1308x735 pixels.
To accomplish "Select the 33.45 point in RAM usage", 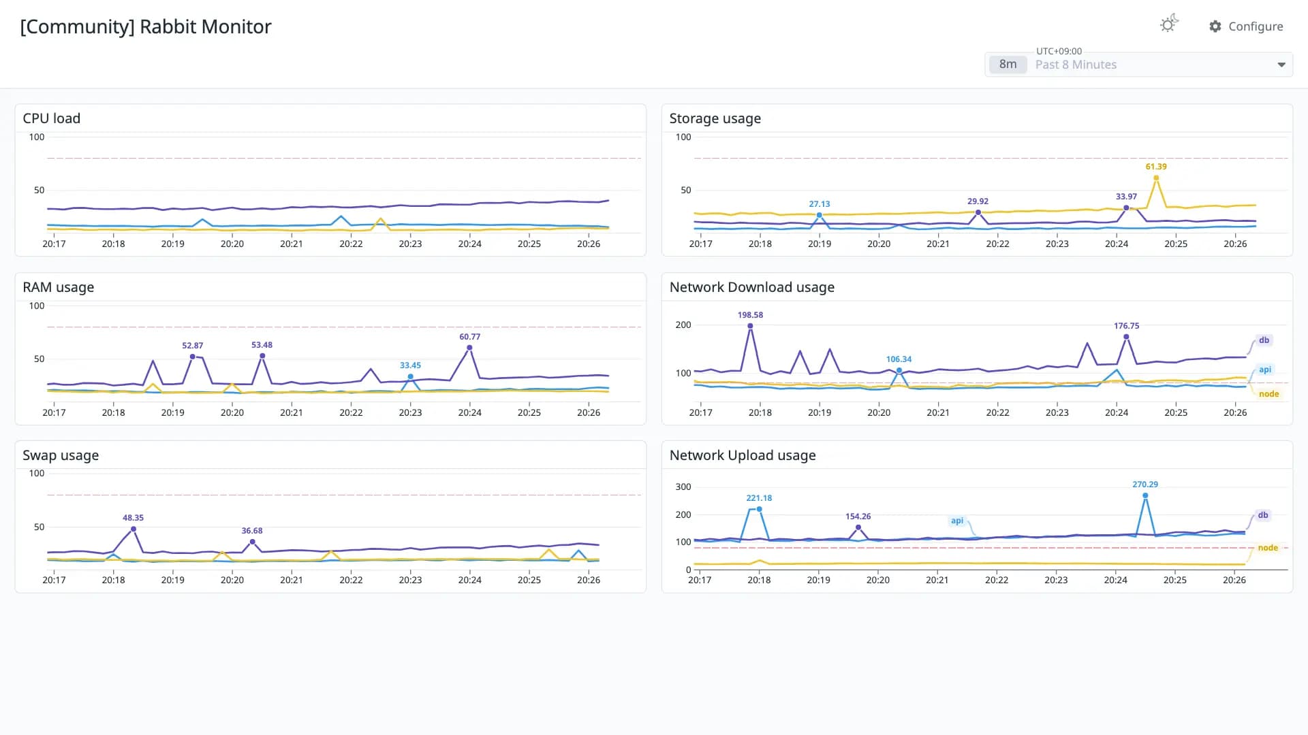I will pos(410,376).
